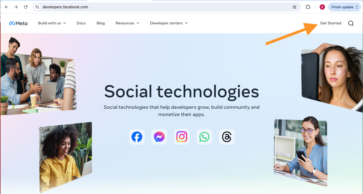
Task: Expand the Resources dropdown menu
Action: pyautogui.click(x=127, y=23)
